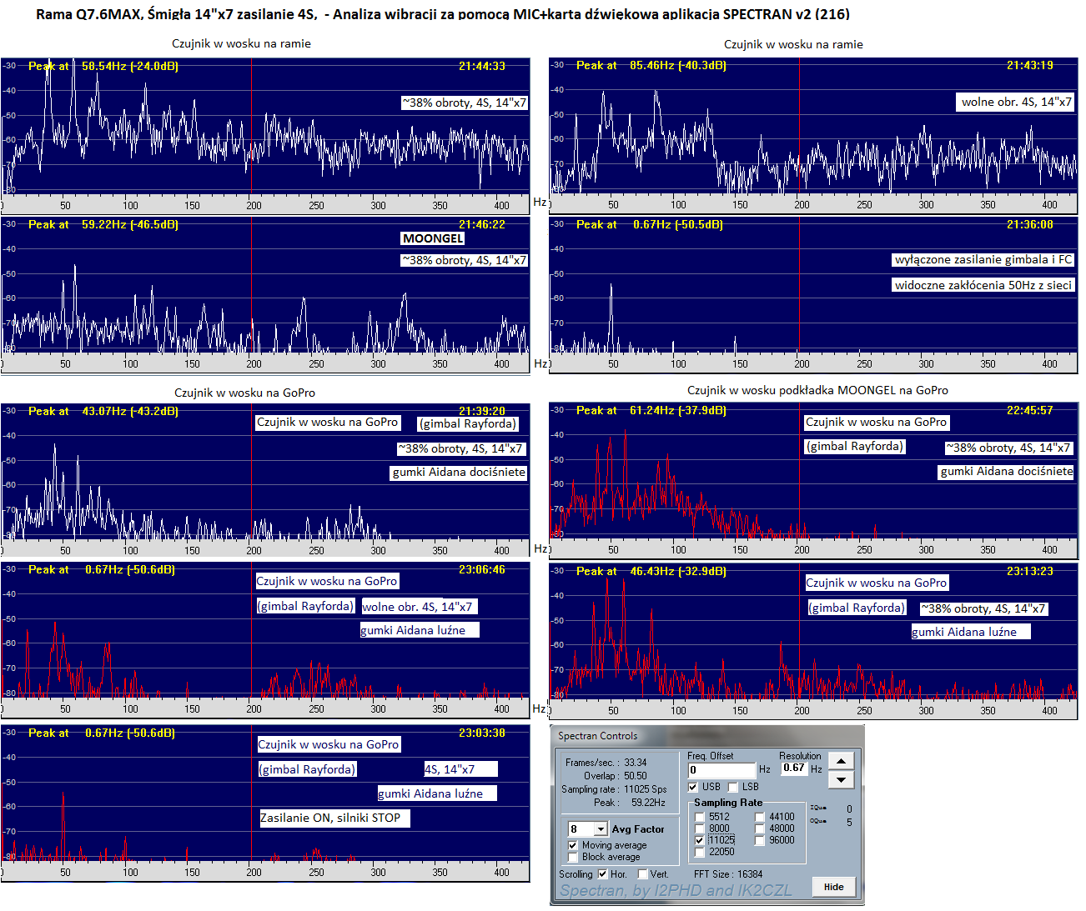
Task: Enable vertical scrolling Vert. checkbox
Action: click(642, 874)
